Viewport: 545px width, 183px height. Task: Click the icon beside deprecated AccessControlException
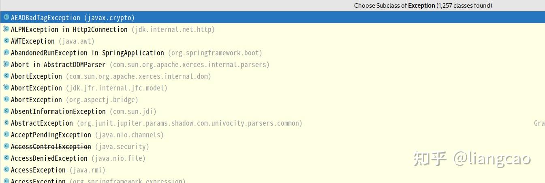pyautogui.click(x=6, y=146)
